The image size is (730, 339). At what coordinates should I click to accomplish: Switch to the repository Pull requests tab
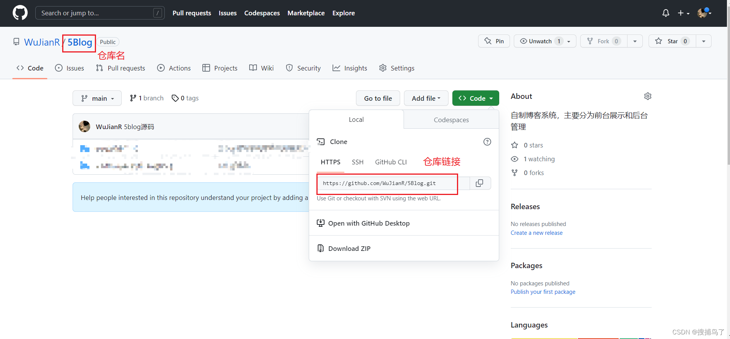coord(121,68)
